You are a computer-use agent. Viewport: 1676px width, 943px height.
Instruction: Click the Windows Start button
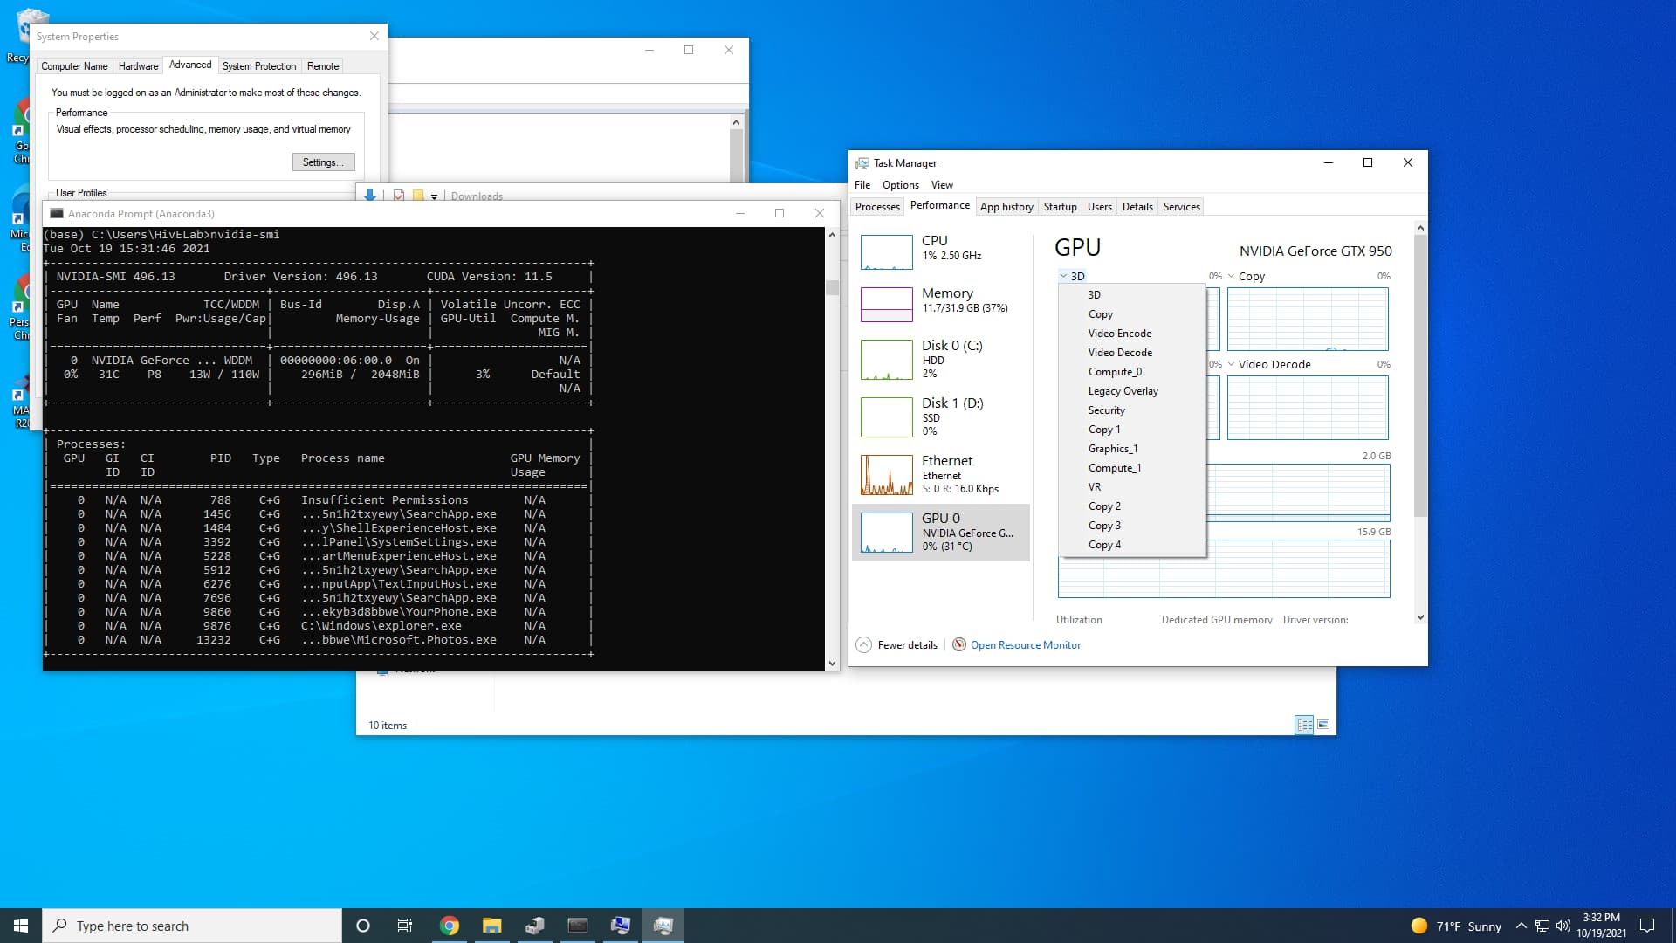tap(19, 925)
